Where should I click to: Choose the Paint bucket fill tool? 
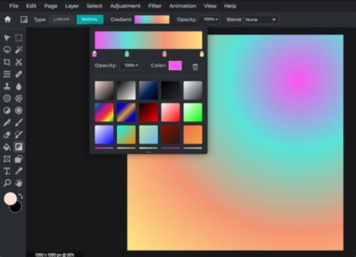(x=7, y=147)
